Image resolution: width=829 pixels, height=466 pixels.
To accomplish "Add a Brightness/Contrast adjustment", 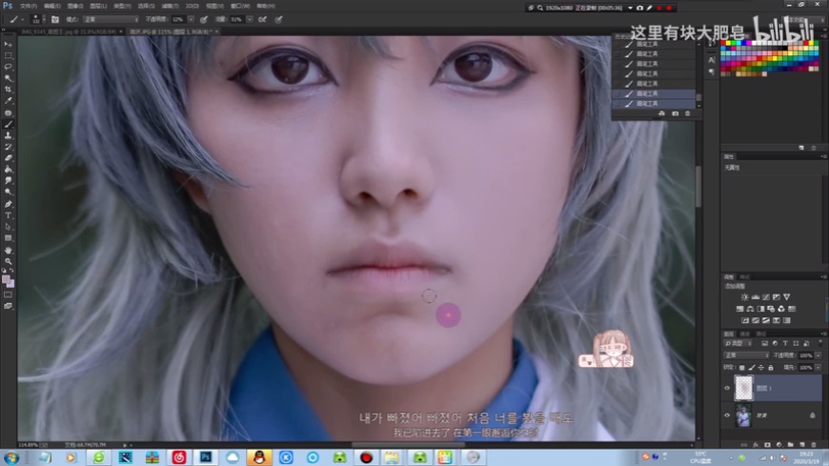I will (x=744, y=297).
